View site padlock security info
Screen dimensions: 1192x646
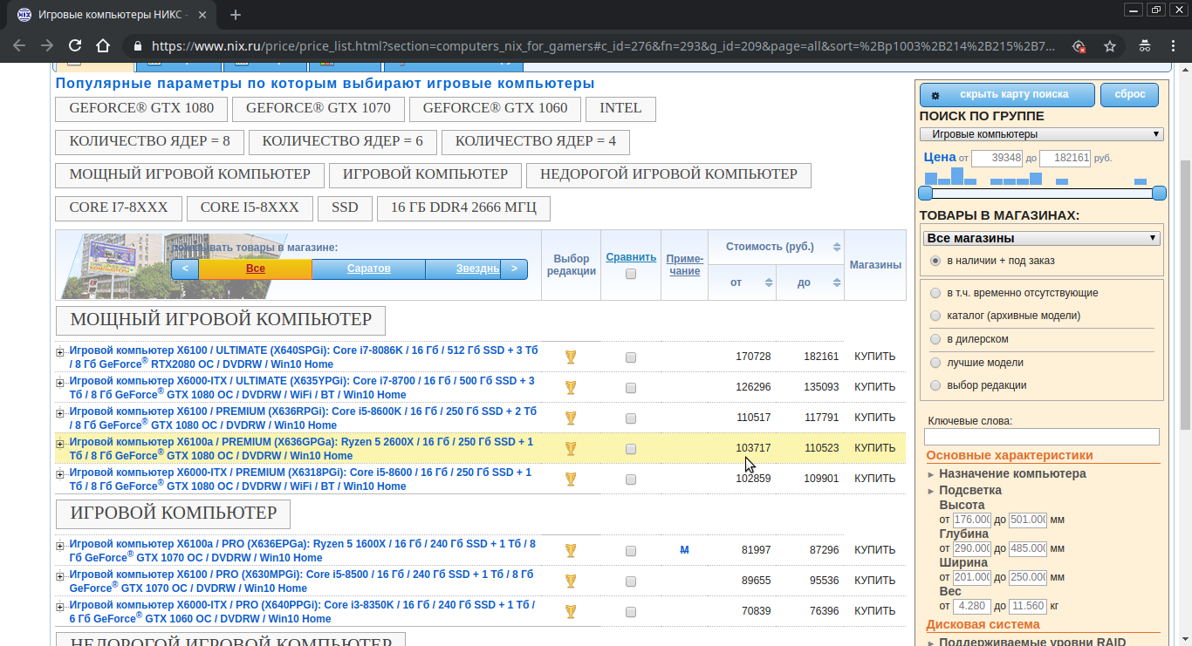[137, 45]
